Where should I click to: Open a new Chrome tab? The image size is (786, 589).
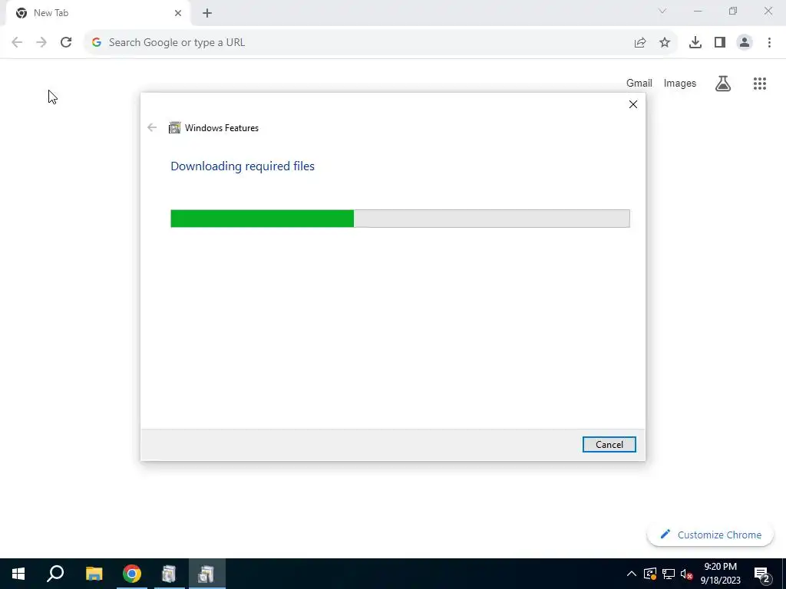(207, 13)
